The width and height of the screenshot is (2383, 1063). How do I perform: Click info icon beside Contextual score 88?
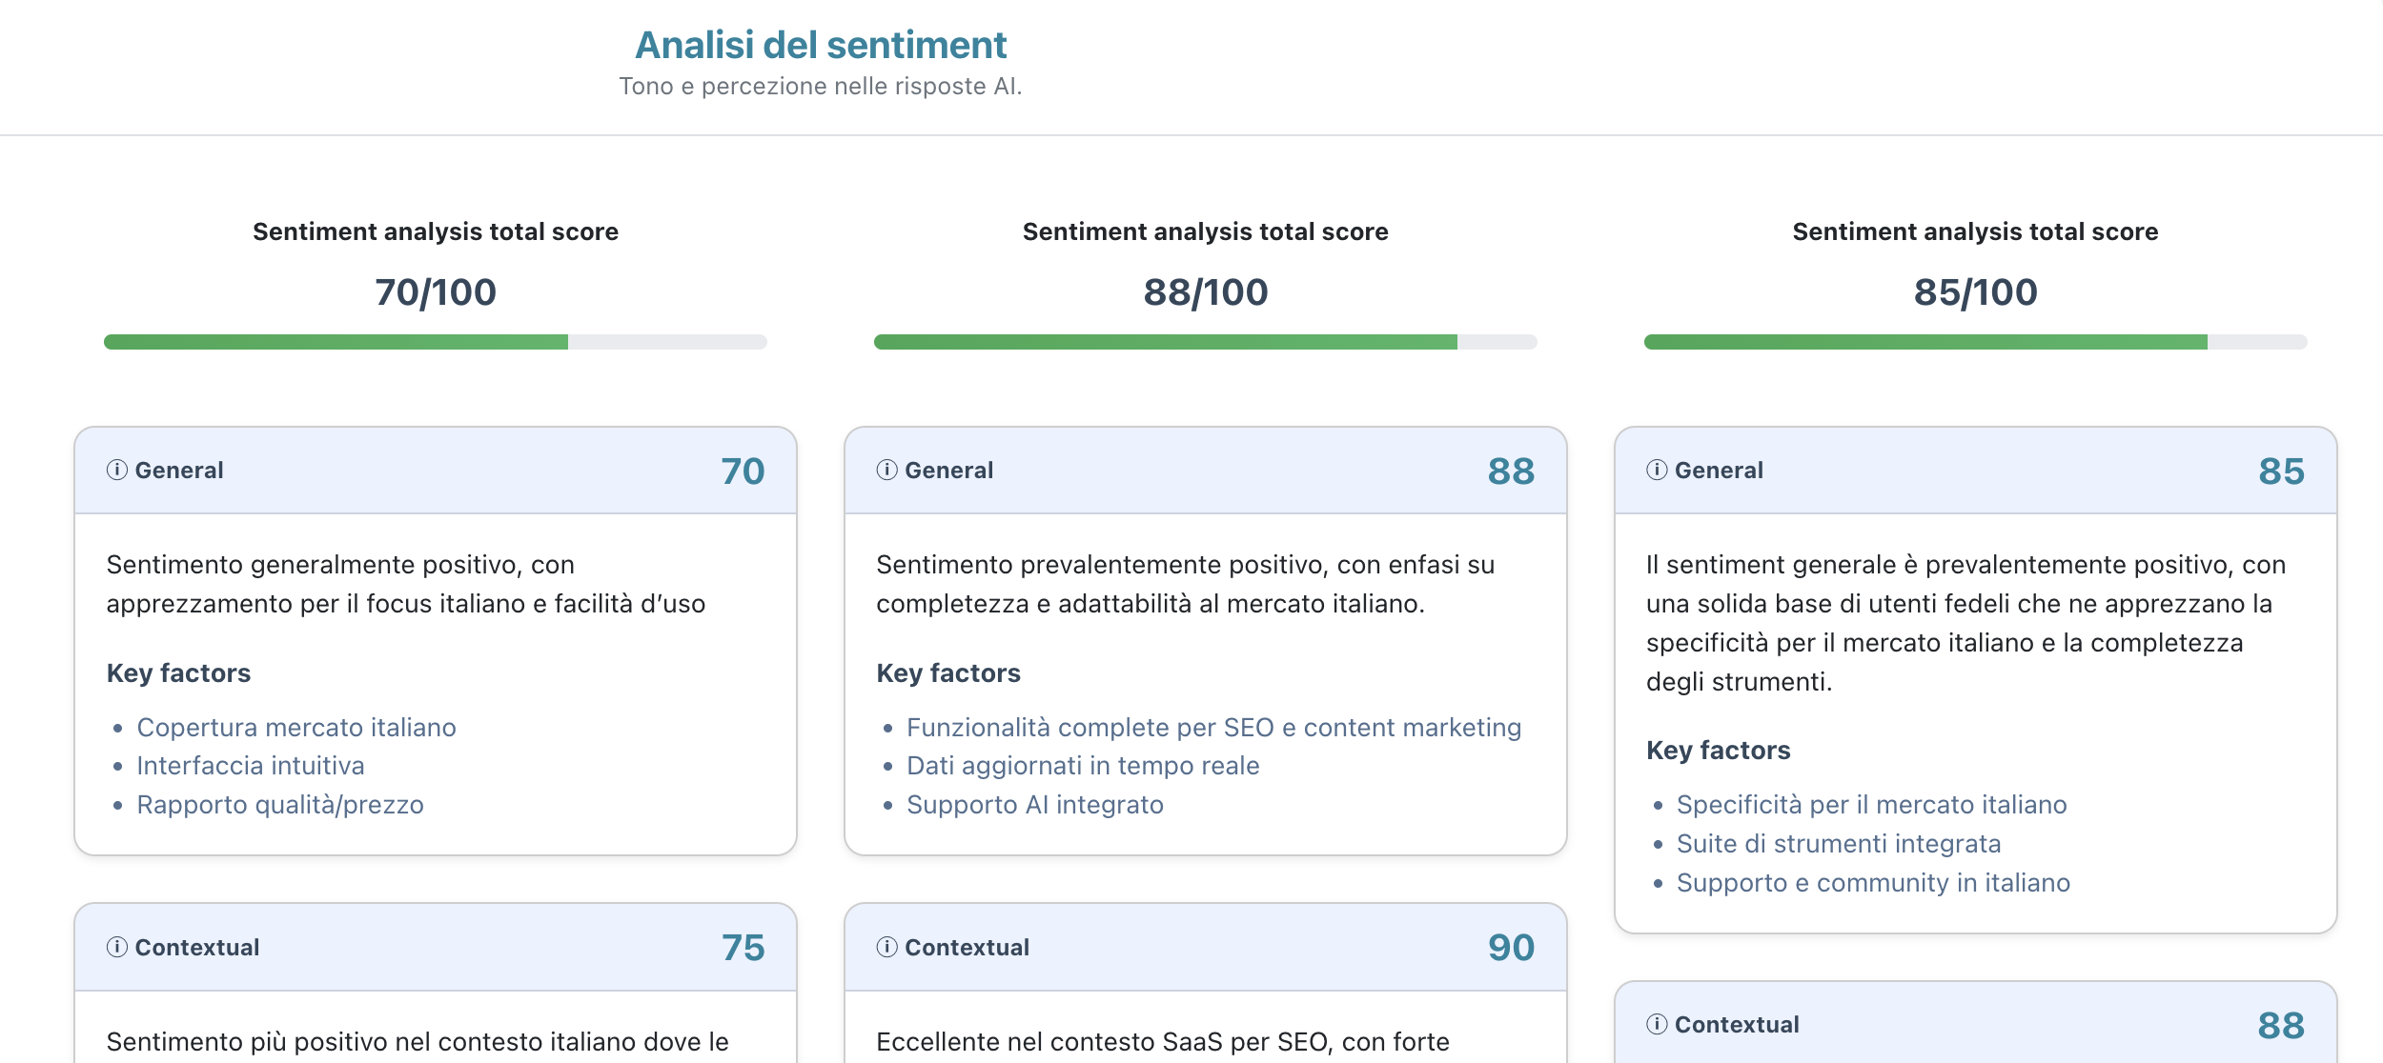pos(1658,1024)
